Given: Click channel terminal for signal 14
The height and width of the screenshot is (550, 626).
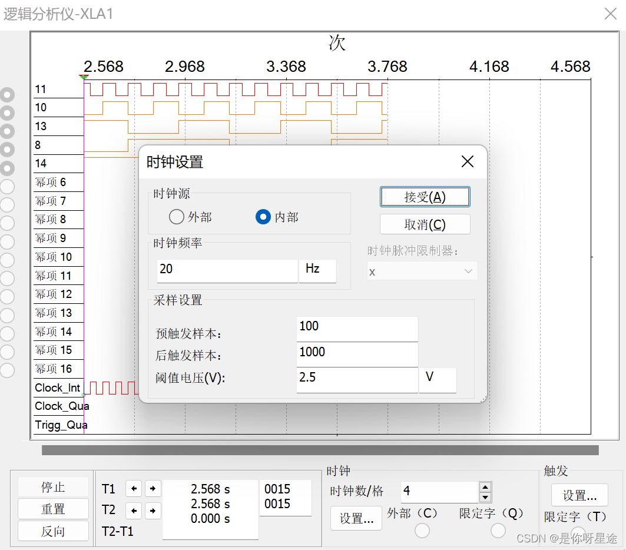Looking at the screenshot, I should click(x=7, y=168).
